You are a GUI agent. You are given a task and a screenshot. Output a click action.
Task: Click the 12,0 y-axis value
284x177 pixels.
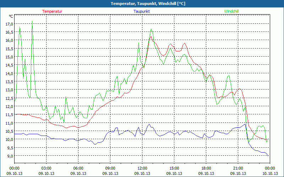[10, 107]
